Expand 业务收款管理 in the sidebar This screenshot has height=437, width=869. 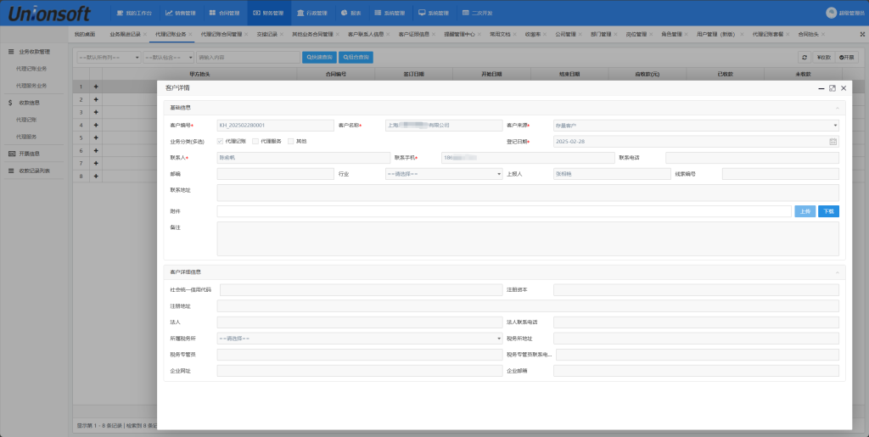click(x=34, y=52)
